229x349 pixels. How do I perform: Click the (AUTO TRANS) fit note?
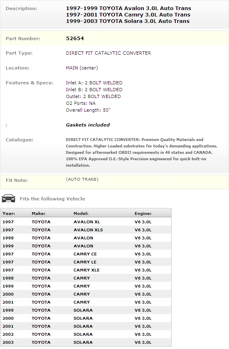click(82, 180)
